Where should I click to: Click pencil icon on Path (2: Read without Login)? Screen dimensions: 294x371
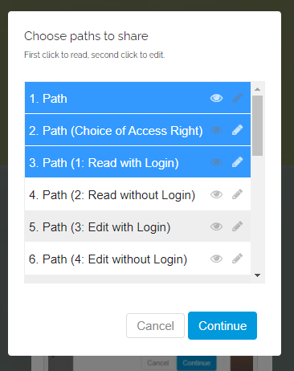point(237,194)
